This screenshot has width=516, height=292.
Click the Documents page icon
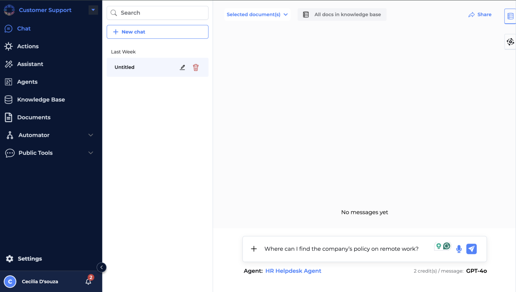tap(9, 118)
